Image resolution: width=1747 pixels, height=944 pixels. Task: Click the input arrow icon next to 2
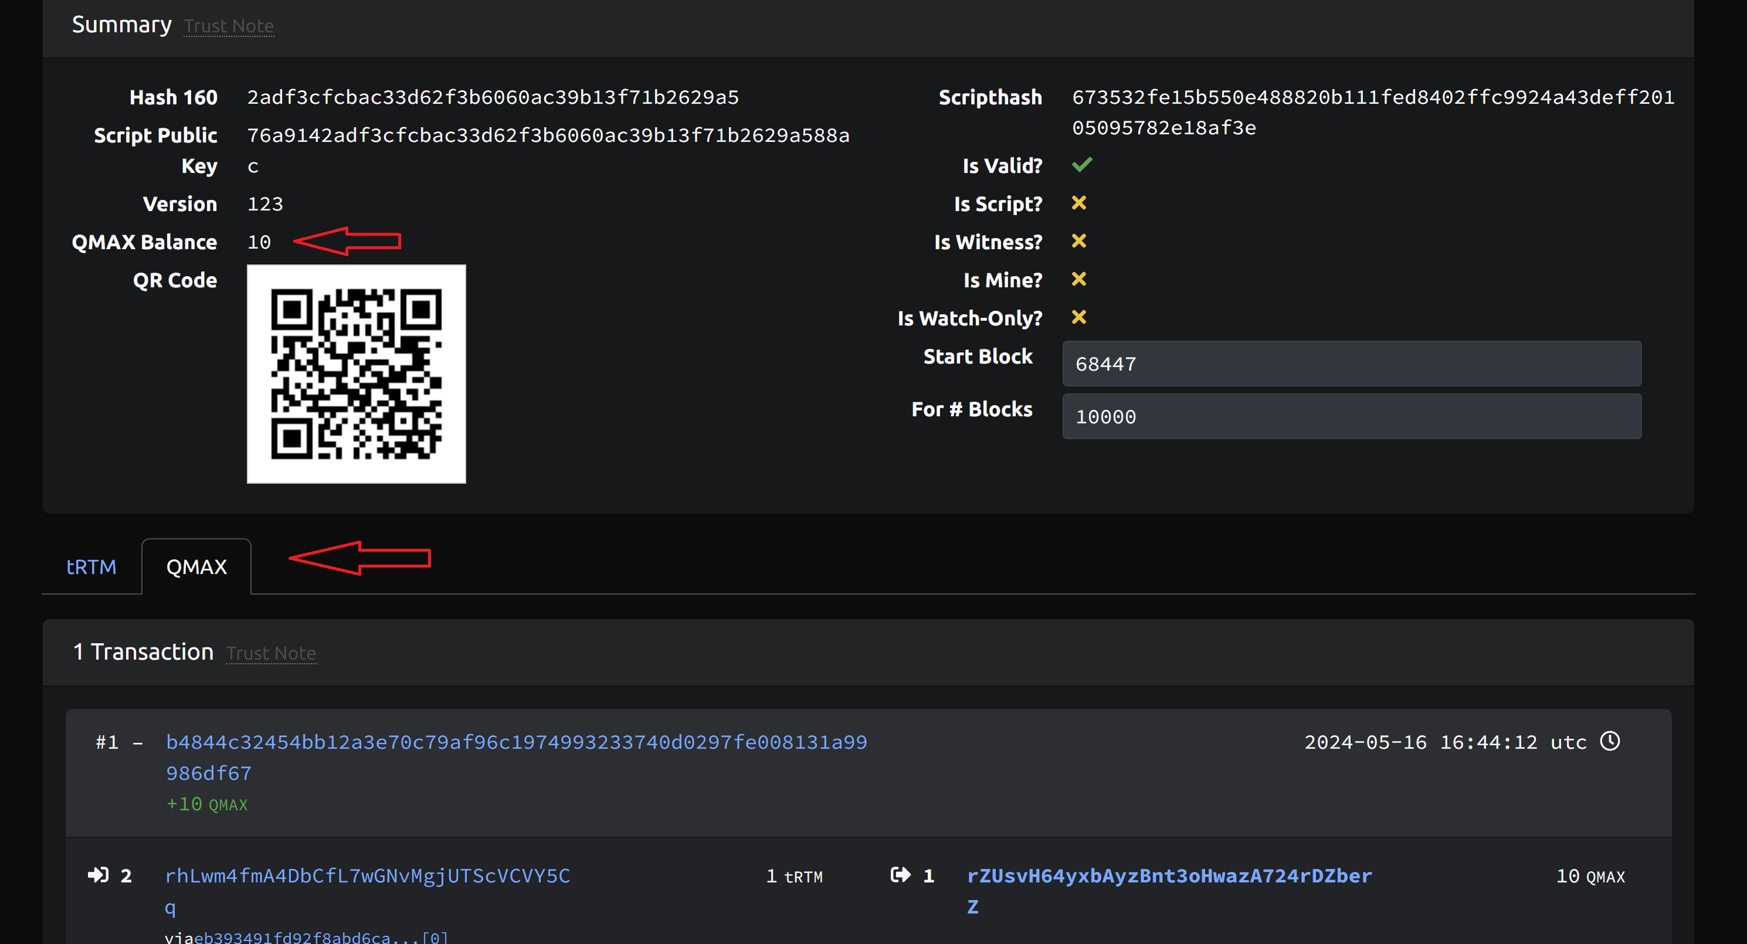coord(99,875)
